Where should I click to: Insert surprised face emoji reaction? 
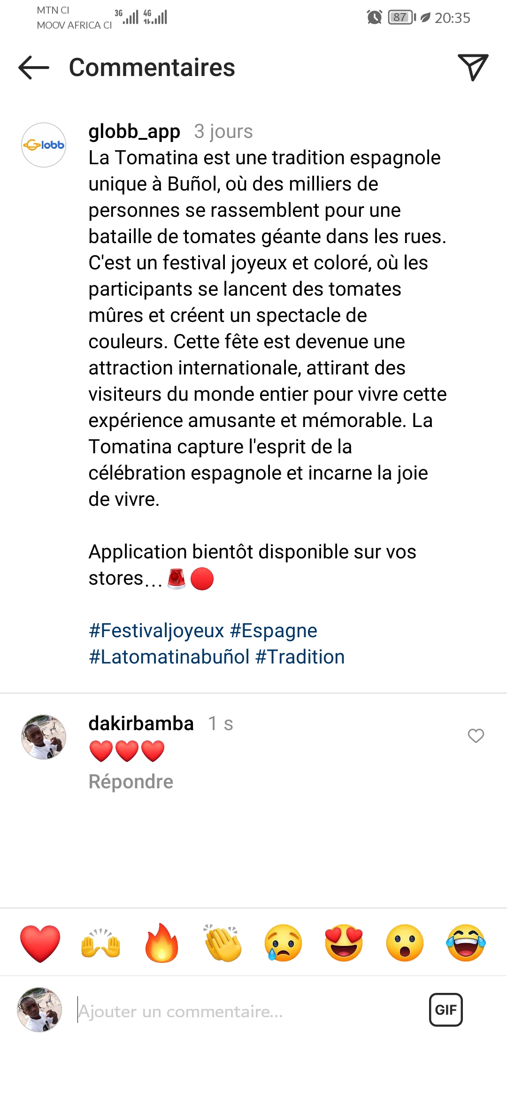click(405, 943)
